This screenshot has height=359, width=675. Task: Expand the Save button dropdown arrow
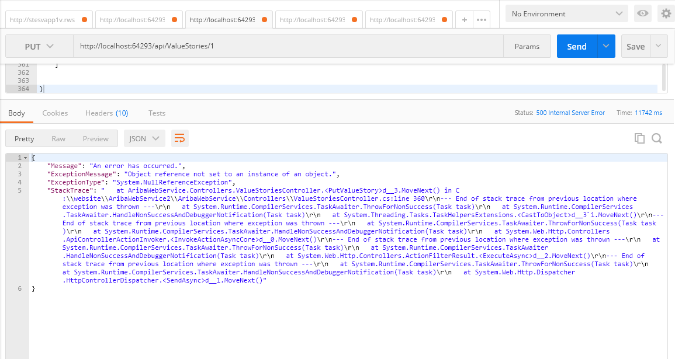tap(658, 46)
